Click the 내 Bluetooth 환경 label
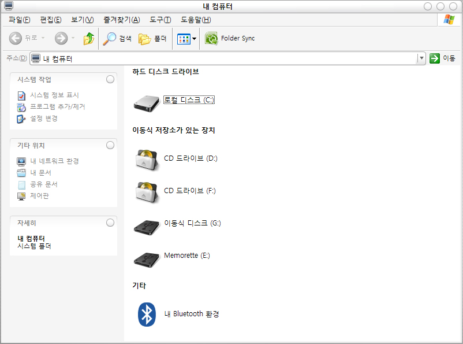The height and width of the screenshot is (344, 463). (192, 314)
